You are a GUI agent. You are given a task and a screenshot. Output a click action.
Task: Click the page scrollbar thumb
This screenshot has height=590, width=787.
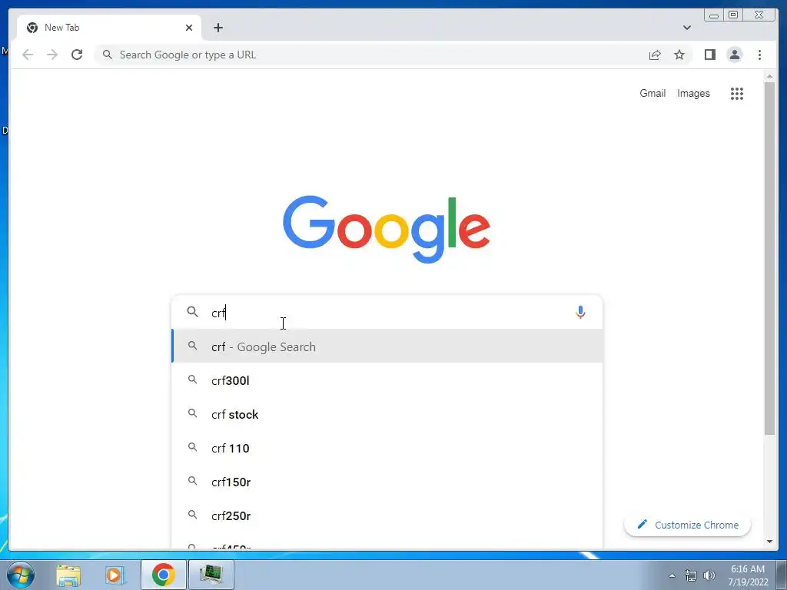(769, 258)
